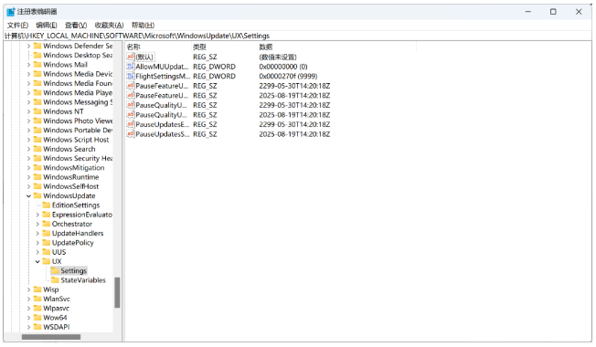Maximize the Registry Editor window
The image size is (596, 347).
point(553,12)
